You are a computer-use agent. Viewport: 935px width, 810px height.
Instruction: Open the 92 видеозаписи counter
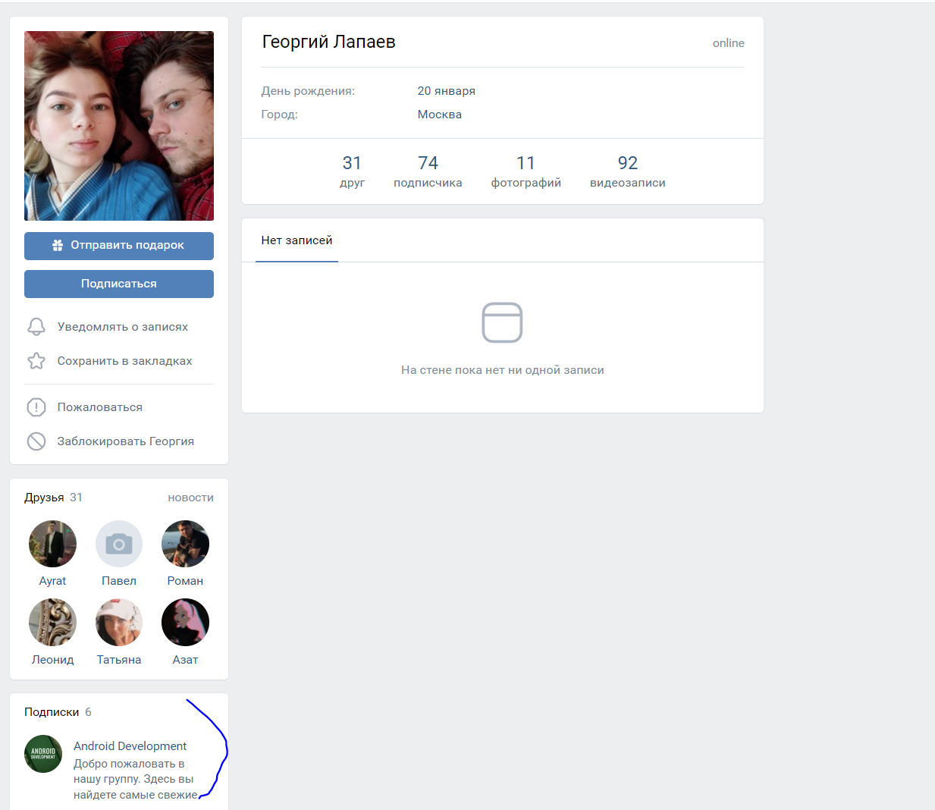pyautogui.click(x=628, y=171)
